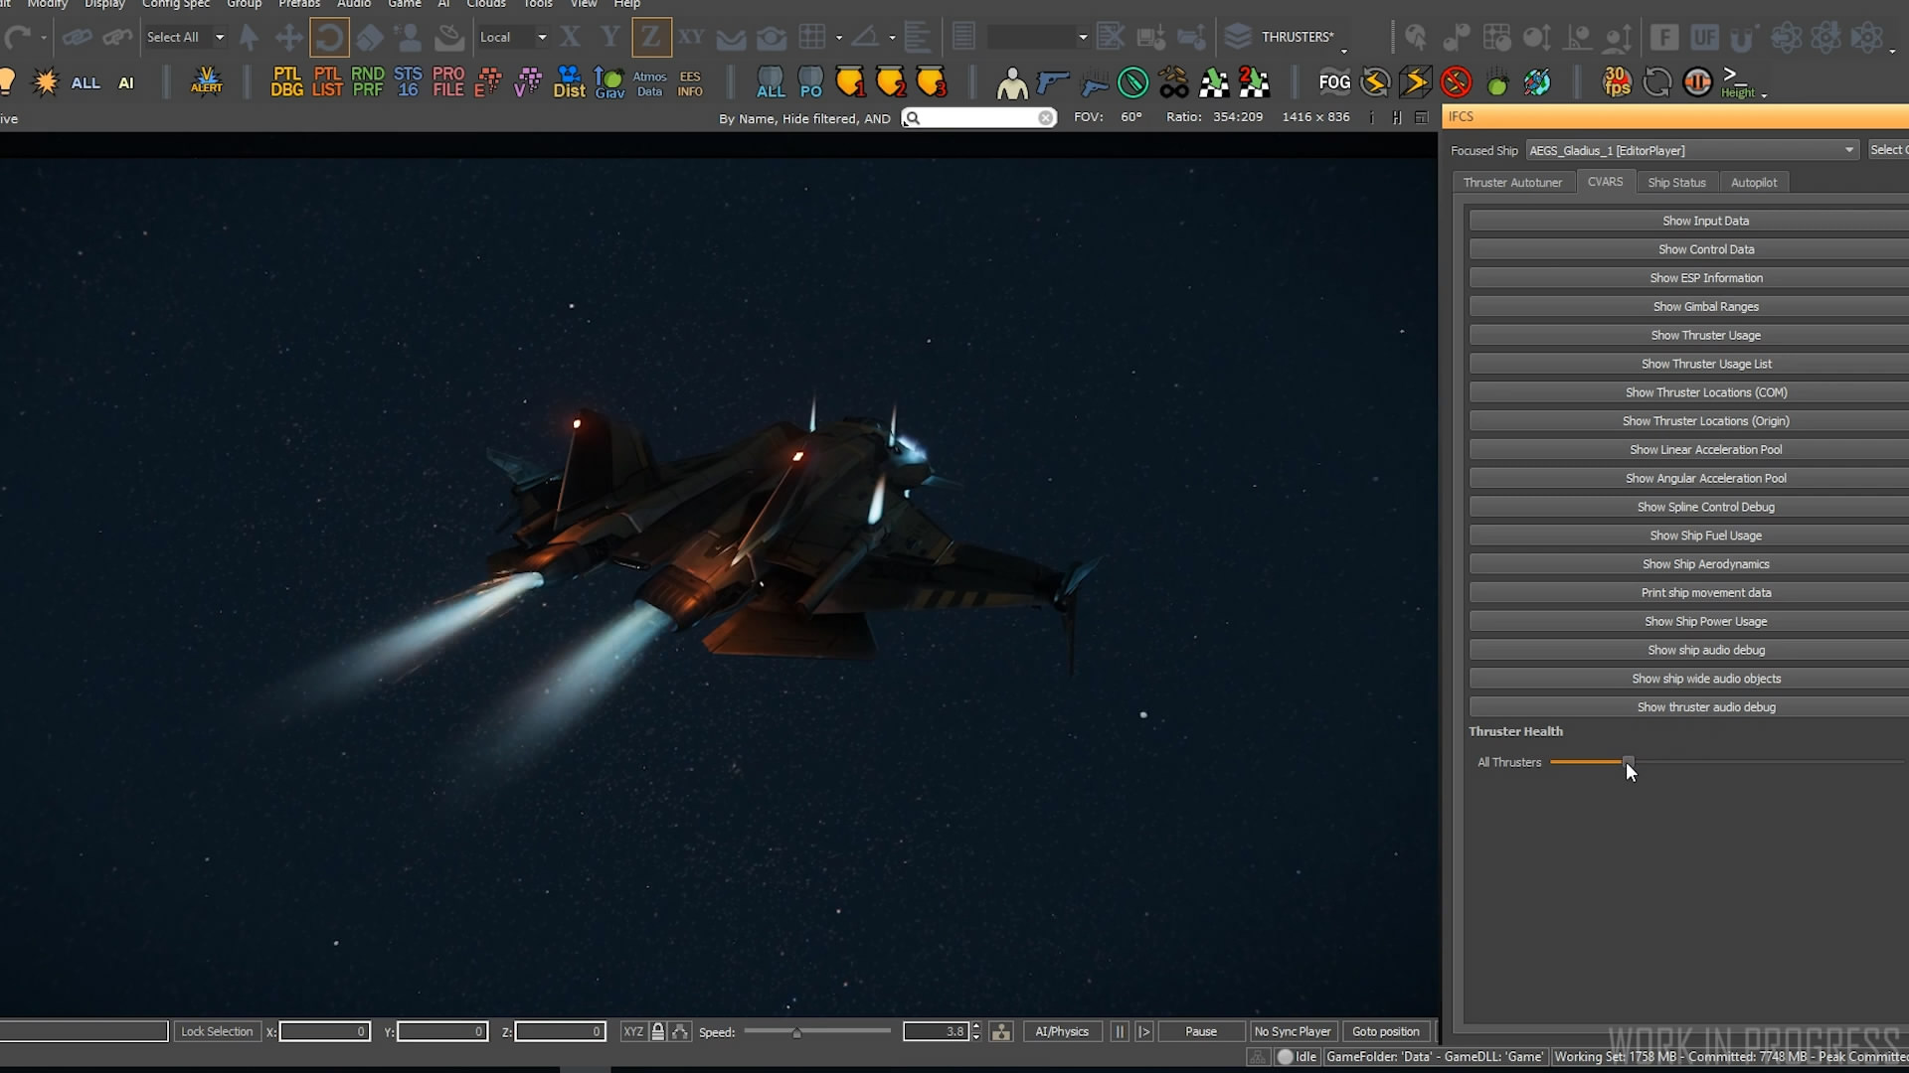Click the Height console icon
The height and width of the screenshot is (1073, 1909).
[1737, 82]
